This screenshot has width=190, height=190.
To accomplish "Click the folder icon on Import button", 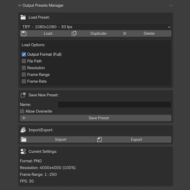I will point(24,140).
